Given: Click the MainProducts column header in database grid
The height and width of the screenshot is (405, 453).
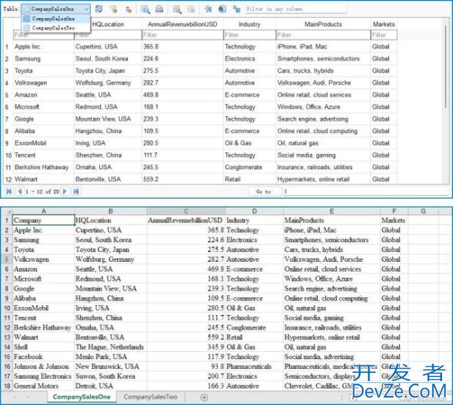Looking at the screenshot, I should [x=324, y=25].
